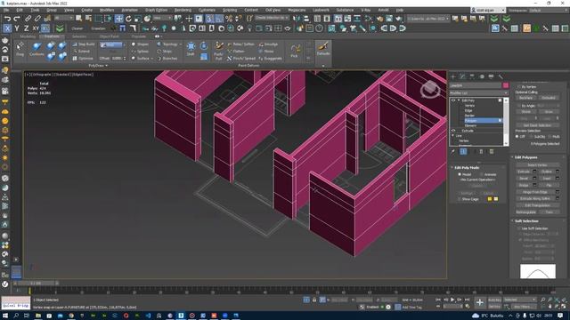Switch to the Object Paint ribbon tab
570x320 pixels.
109,36
